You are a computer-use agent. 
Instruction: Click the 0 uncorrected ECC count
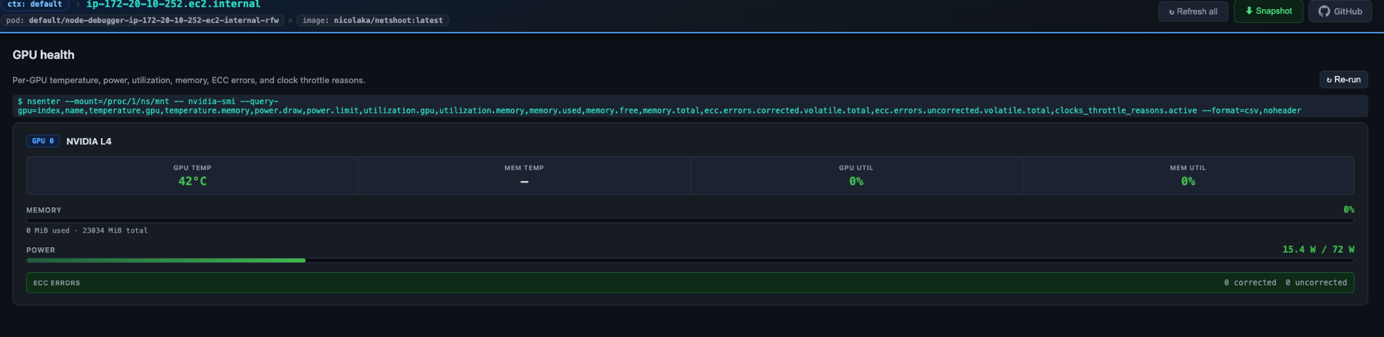pyautogui.click(x=1316, y=282)
